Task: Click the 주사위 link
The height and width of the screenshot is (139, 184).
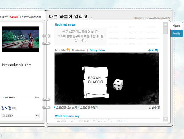Action: tap(153, 50)
